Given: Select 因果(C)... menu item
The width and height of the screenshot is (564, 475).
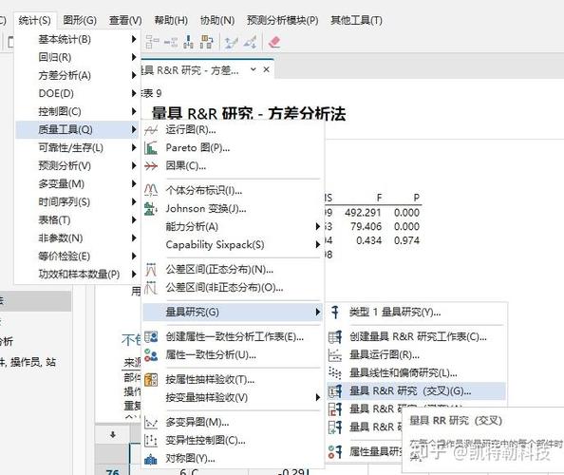Looking at the screenshot, I should 233,166.
